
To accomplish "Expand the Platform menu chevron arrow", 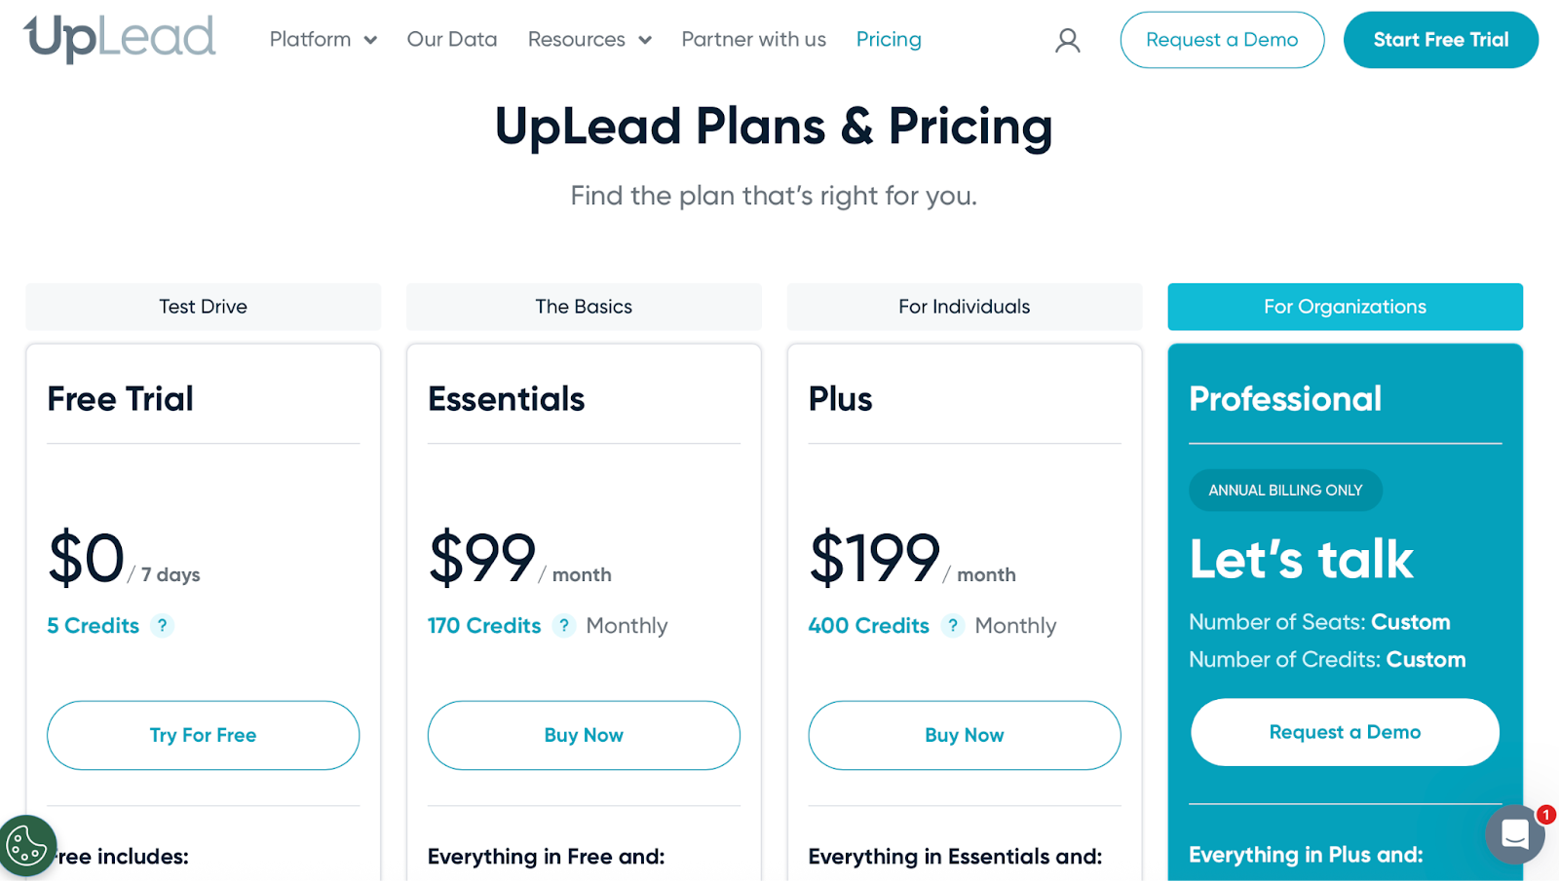I will click(x=369, y=41).
